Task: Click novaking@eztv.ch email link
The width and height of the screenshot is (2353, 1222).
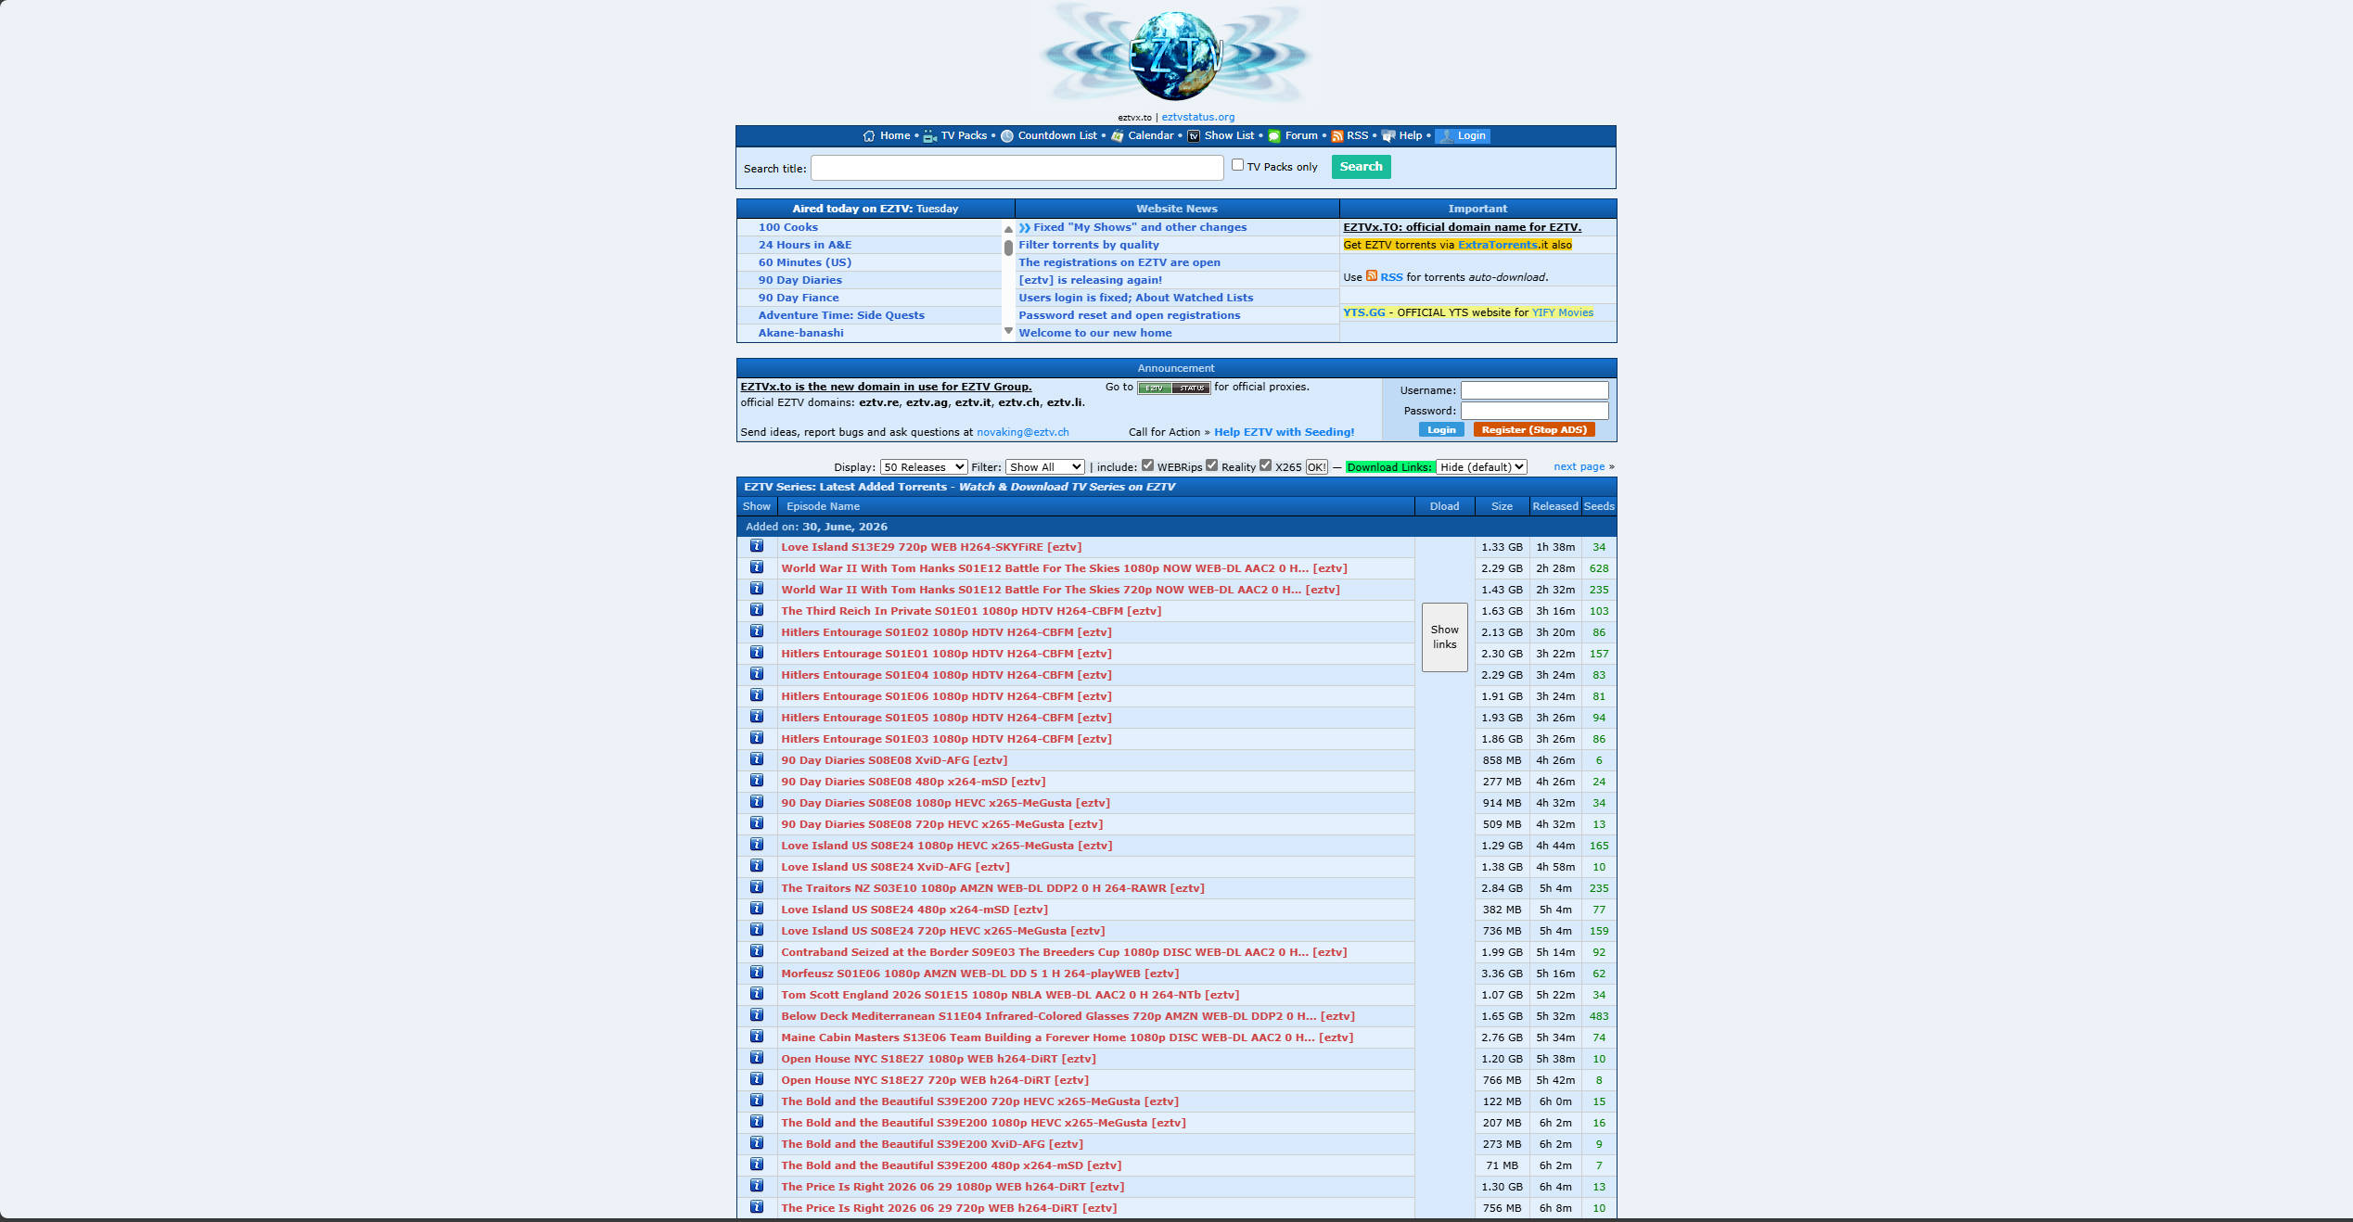Action: 1022,432
